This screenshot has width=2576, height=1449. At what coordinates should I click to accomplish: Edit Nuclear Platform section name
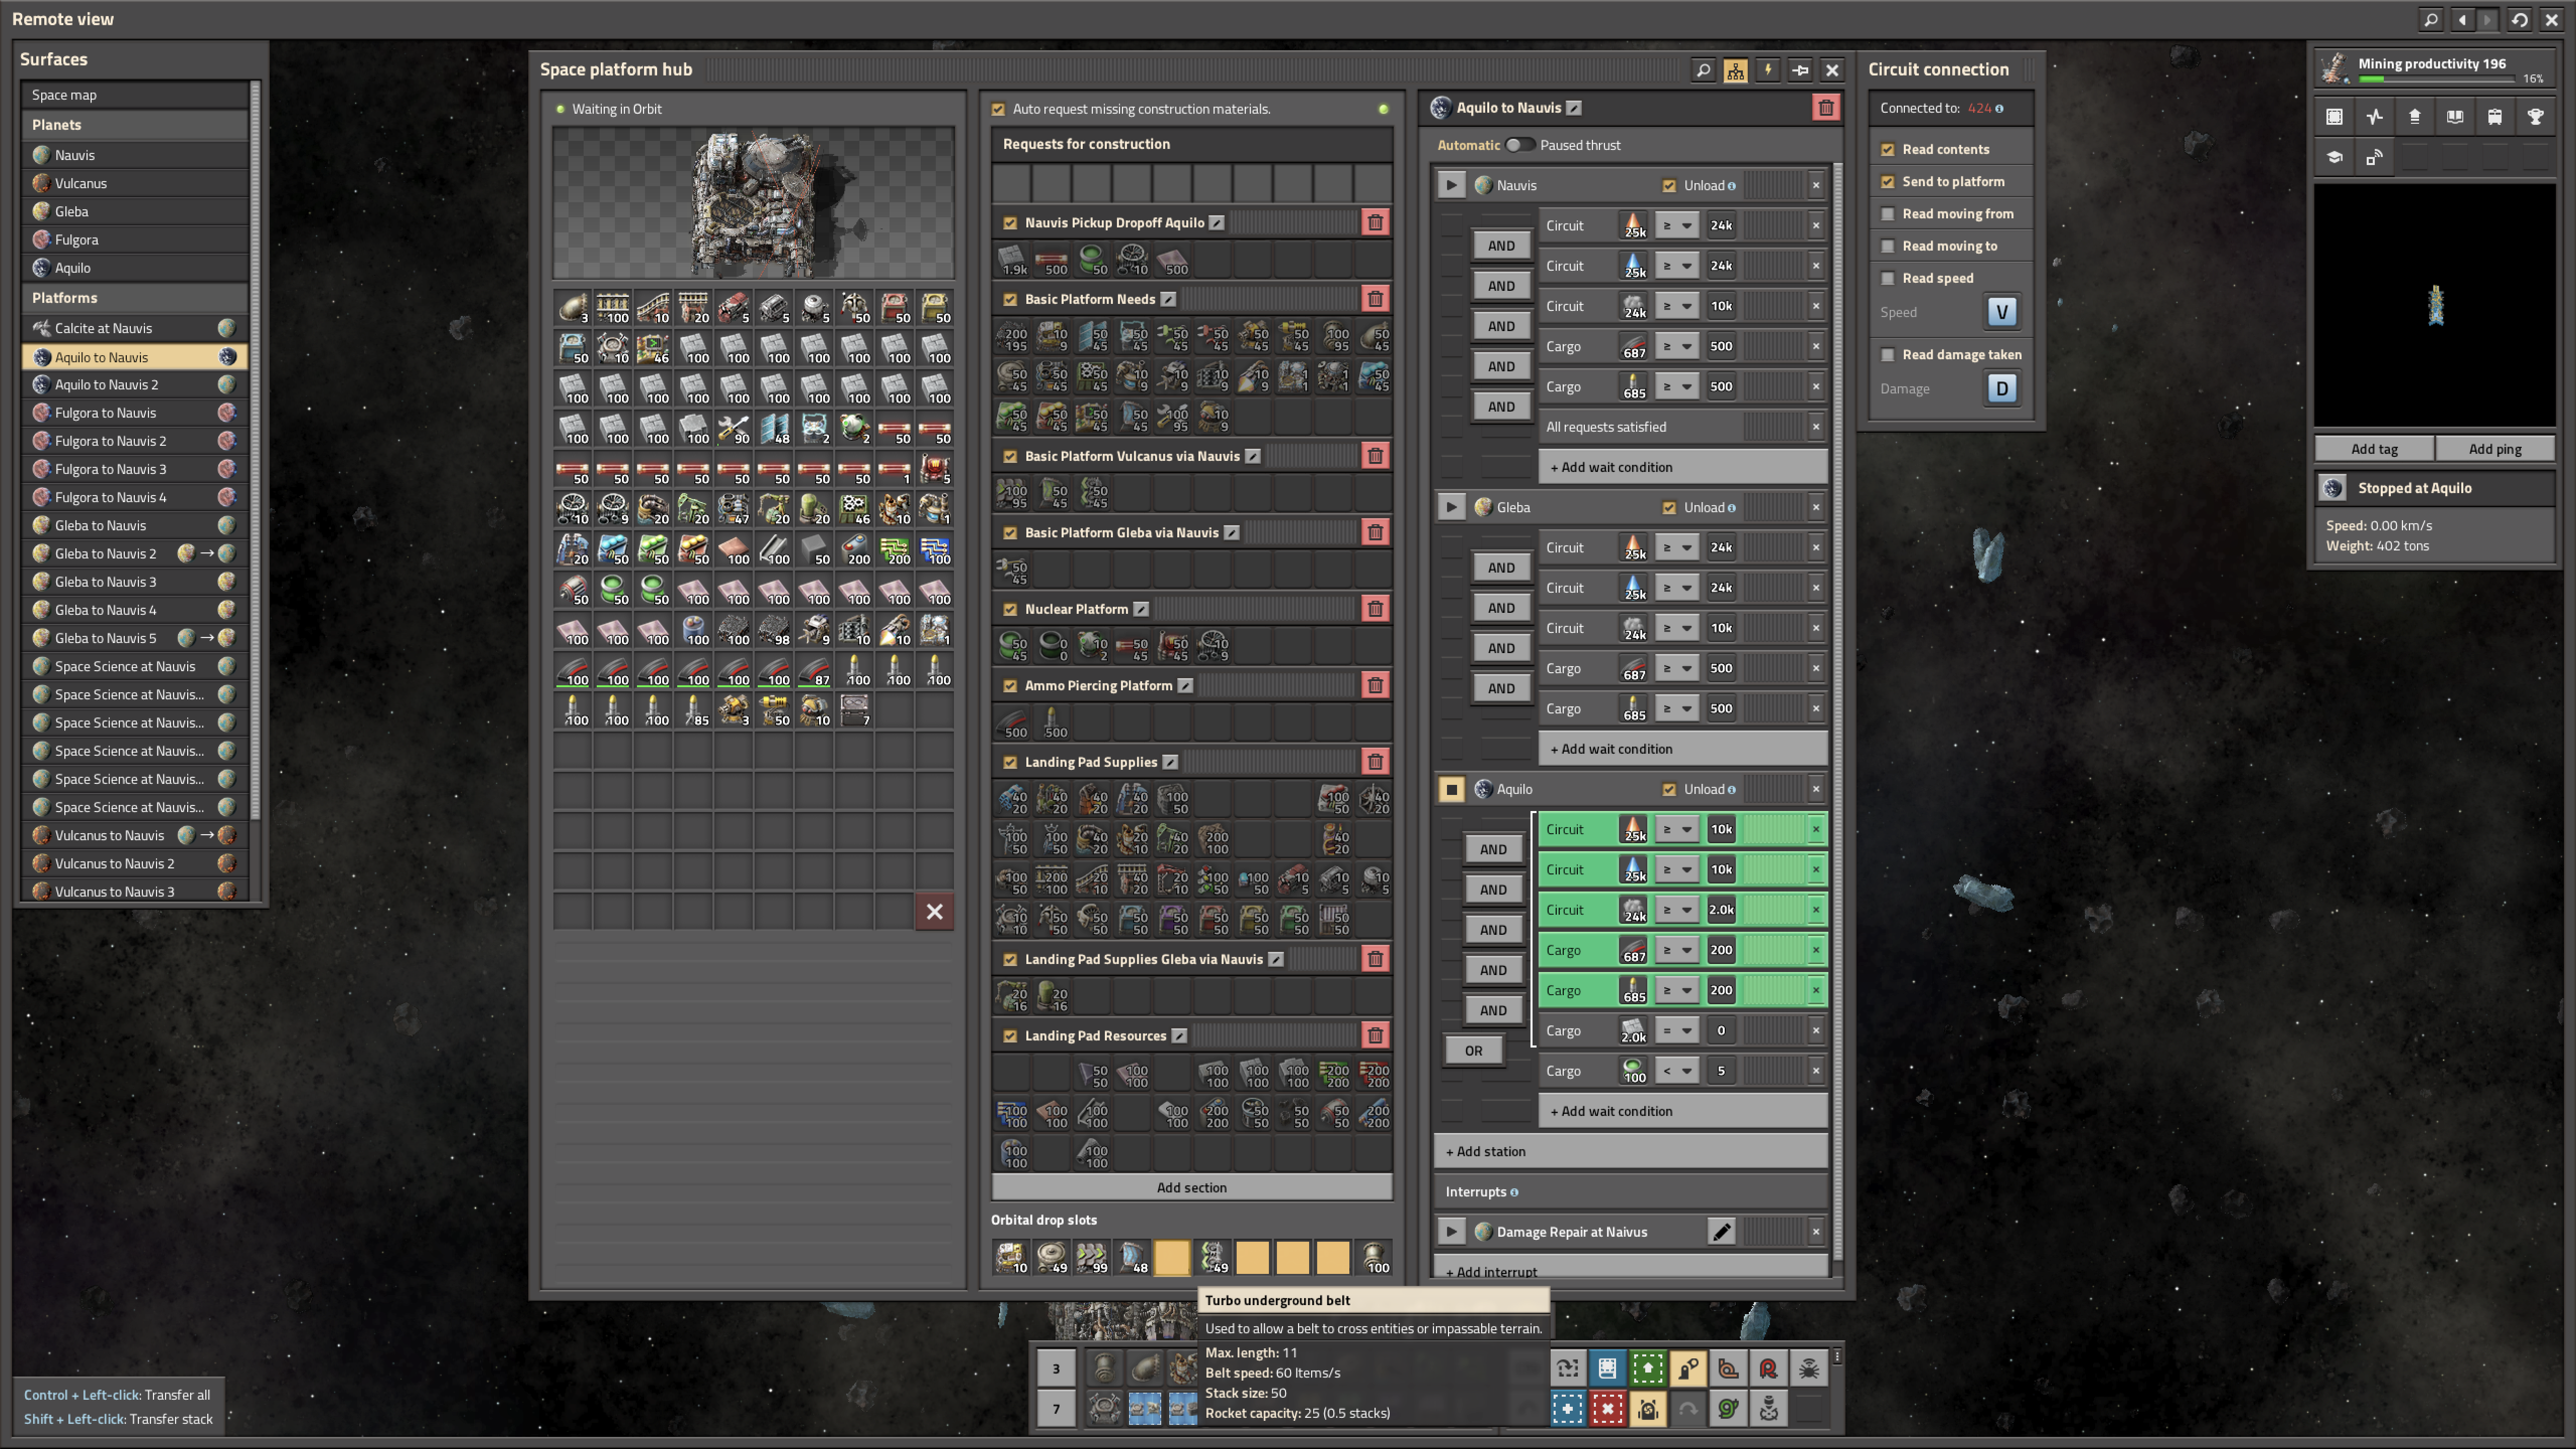coord(1141,609)
